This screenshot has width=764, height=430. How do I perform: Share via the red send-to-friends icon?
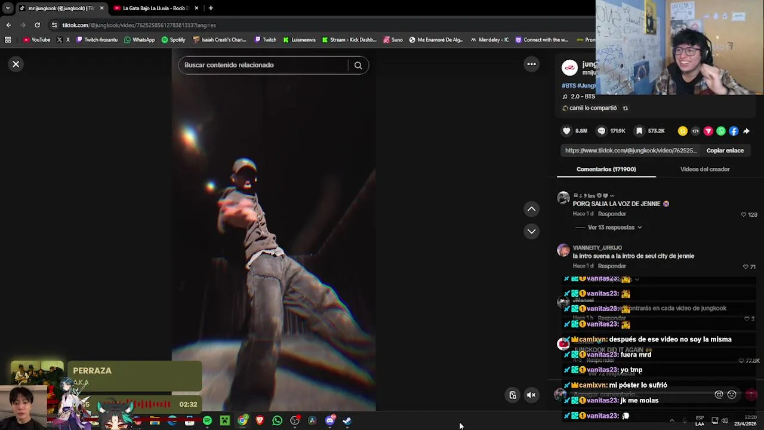tap(708, 131)
